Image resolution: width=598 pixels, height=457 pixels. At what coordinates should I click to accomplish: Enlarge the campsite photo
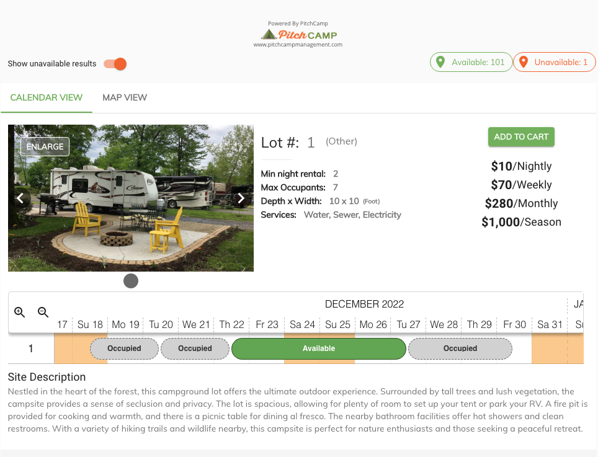[x=45, y=147]
